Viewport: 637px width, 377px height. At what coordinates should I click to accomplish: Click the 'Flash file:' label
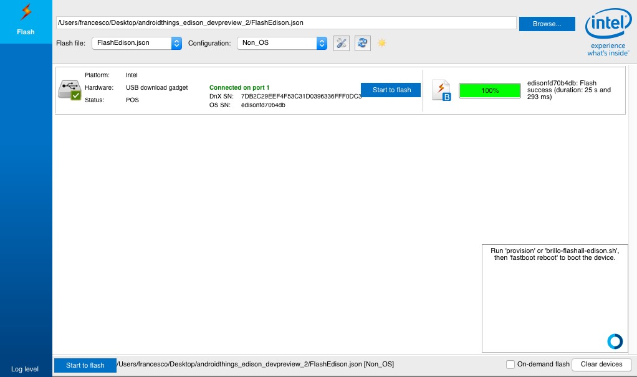(70, 43)
